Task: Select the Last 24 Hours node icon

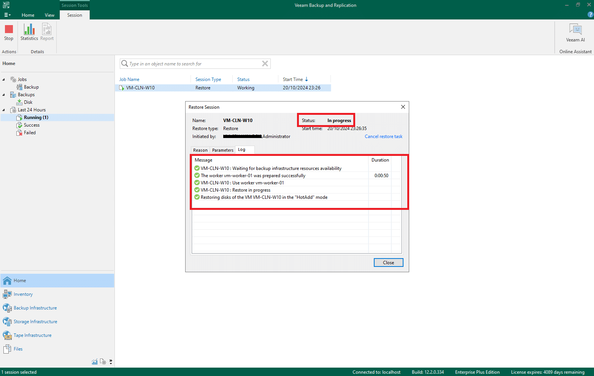Action: tap(13, 110)
